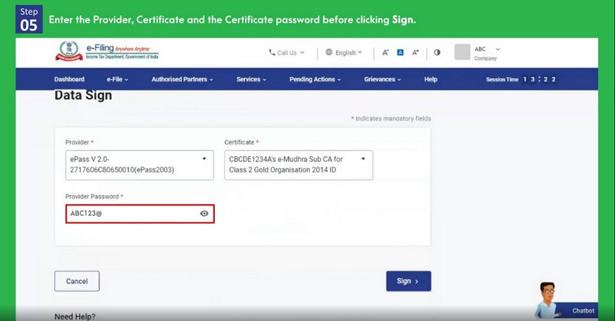Open the Pending Actions menu
The image size is (615, 321).
313,80
